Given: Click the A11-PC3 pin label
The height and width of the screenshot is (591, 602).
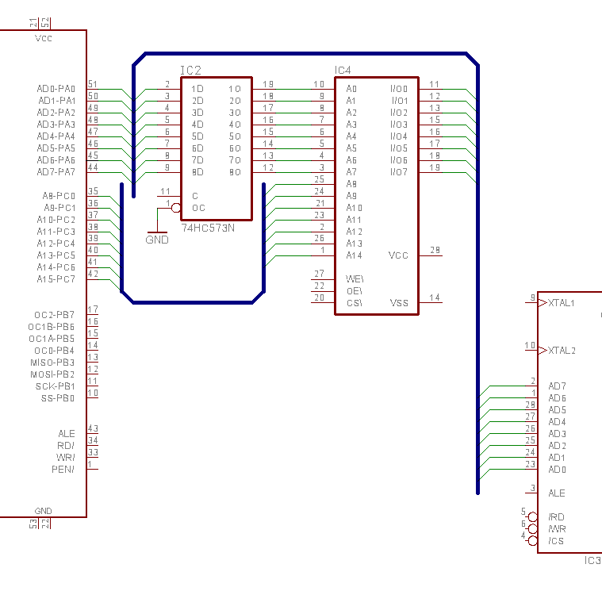Looking at the screenshot, I should coord(56,232).
